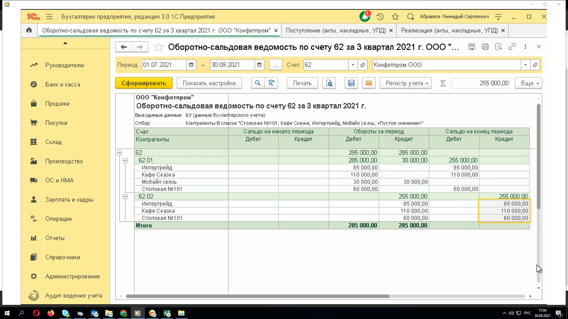Open the history clock icon

point(380,17)
